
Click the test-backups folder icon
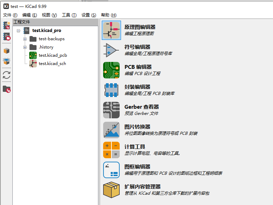(33, 39)
